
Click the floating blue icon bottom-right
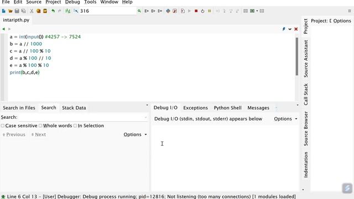pyautogui.click(x=347, y=188)
